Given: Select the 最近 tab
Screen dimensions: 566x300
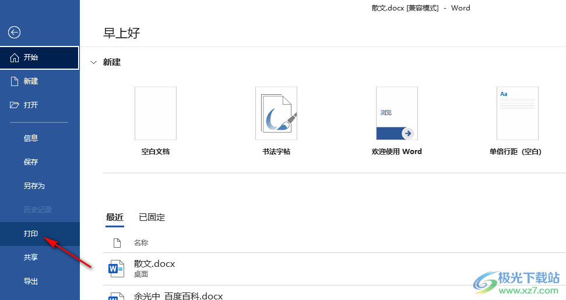Looking at the screenshot, I should pyautogui.click(x=114, y=217).
